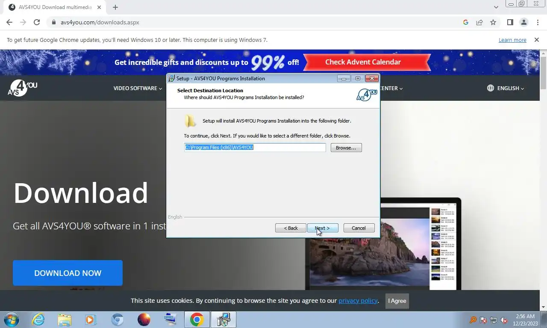Click the AVS4YOU logo in setup header

(367, 95)
